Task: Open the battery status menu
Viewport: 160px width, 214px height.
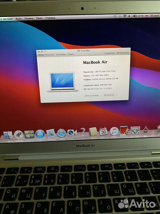Action: pyautogui.click(x=138, y=16)
